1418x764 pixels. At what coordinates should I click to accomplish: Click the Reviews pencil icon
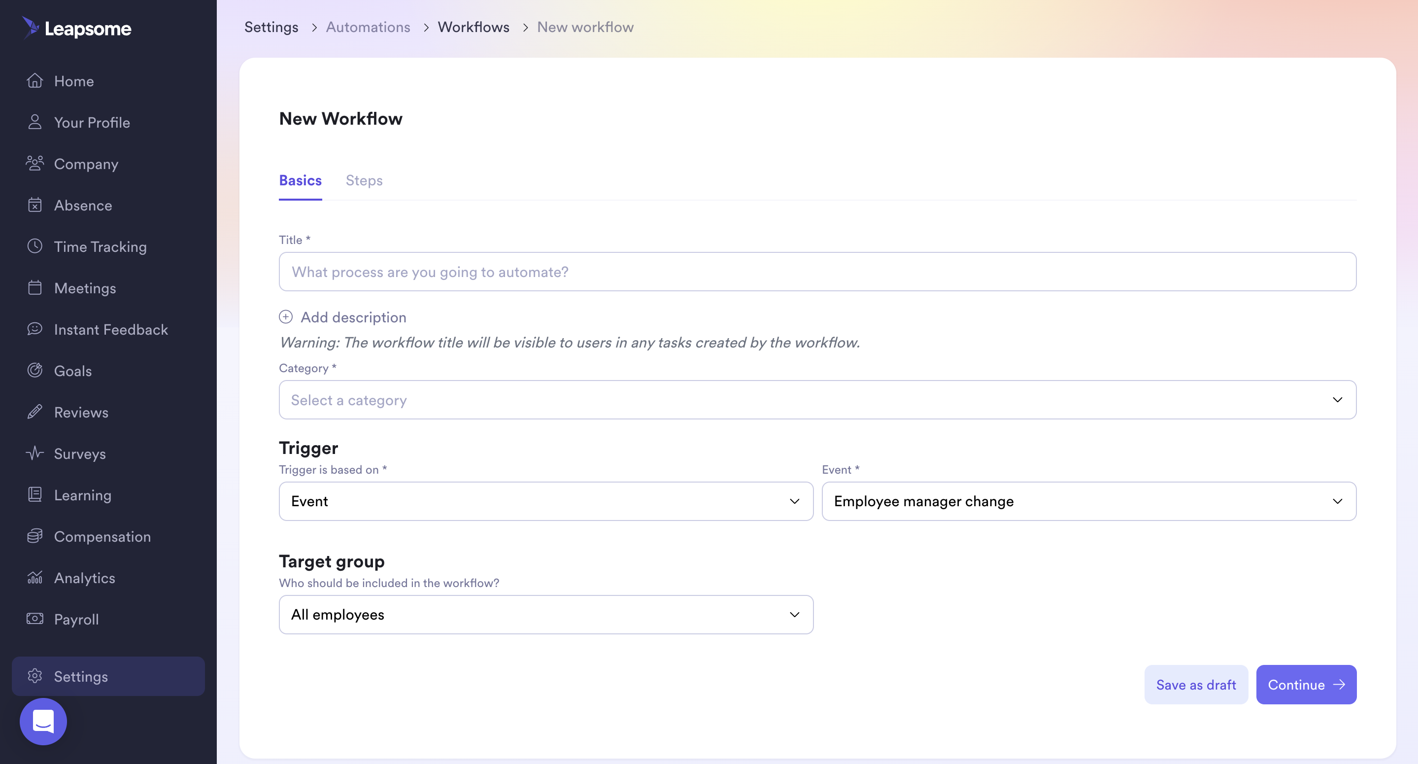click(34, 412)
